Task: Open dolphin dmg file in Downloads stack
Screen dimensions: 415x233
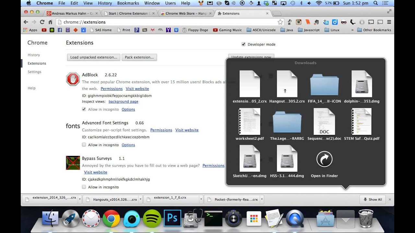Action: click(362, 87)
